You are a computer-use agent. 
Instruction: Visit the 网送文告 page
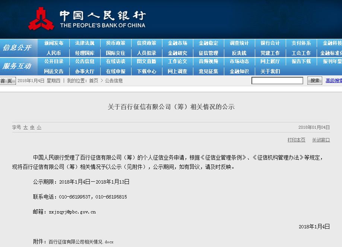[x=54, y=71]
